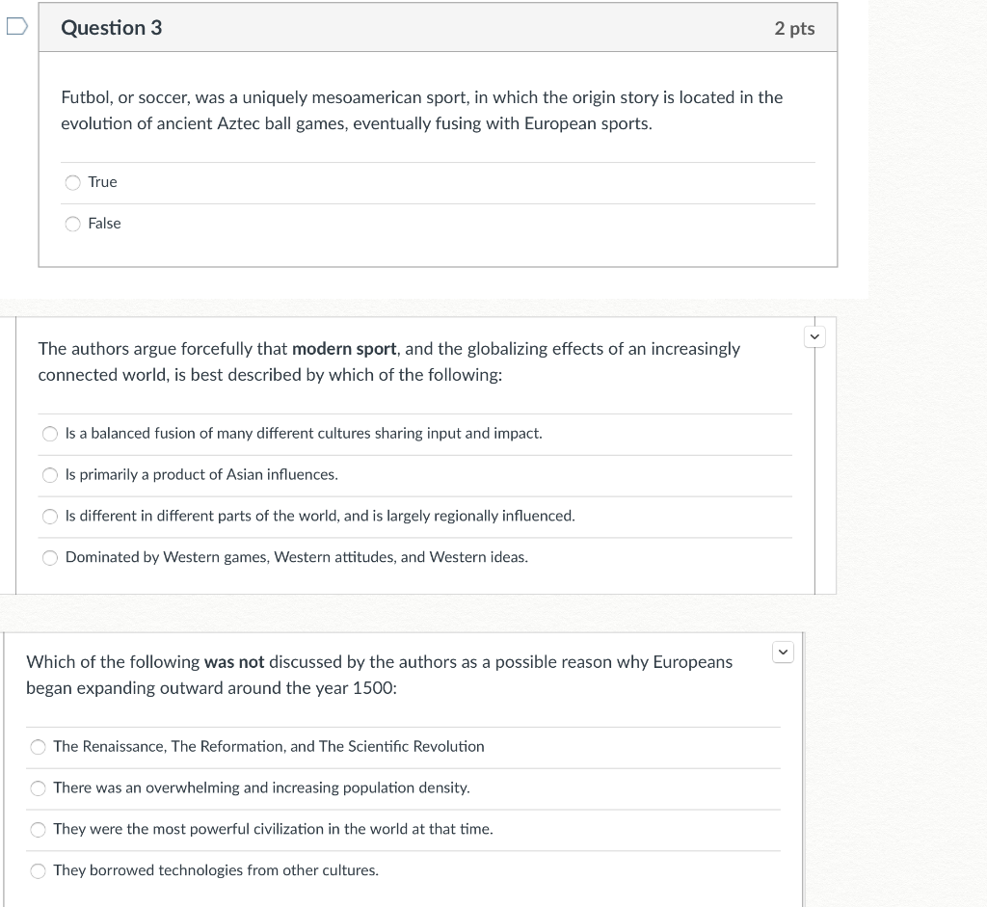Flag Question 3 using the bookmark icon
Viewport: 987px width, 907px height.
point(16,27)
